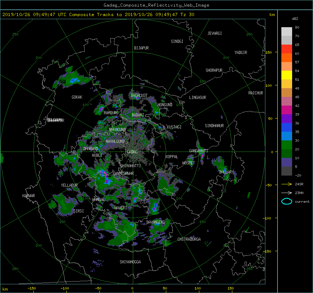Click the -150 tick on bottom km axis
Screen dimensions: 313x293
point(32,288)
